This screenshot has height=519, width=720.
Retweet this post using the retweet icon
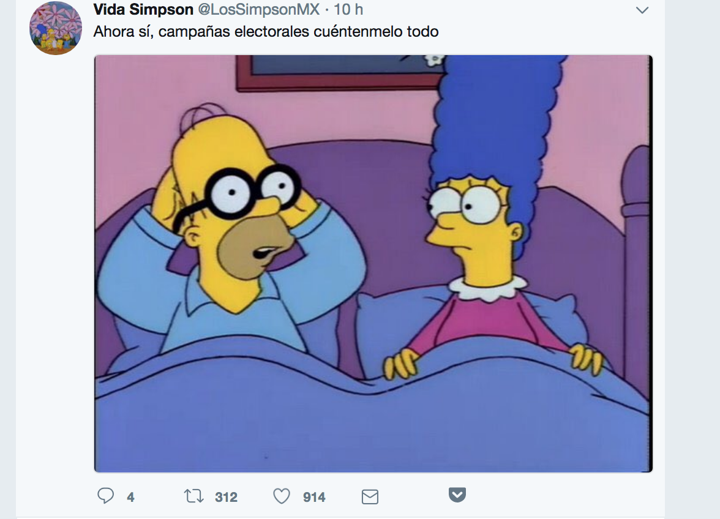tap(193, 496)
